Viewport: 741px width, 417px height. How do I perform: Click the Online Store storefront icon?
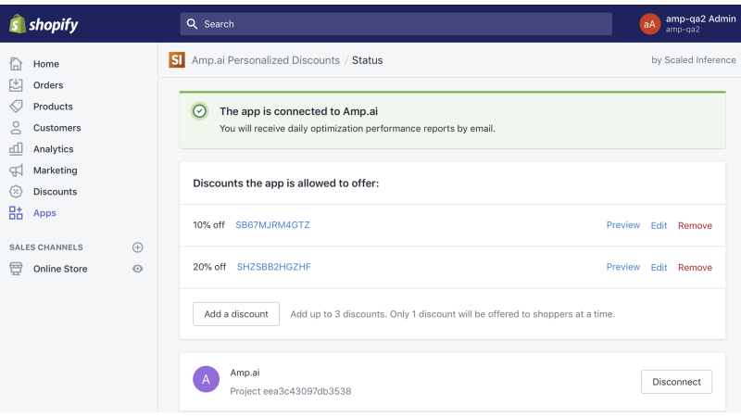click(x=16, y=269)
